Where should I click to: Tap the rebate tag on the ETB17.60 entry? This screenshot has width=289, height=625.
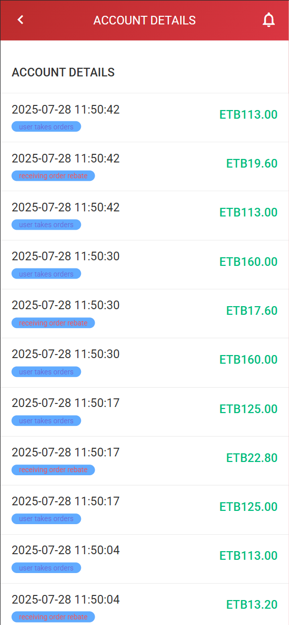(x=53, y=323)
